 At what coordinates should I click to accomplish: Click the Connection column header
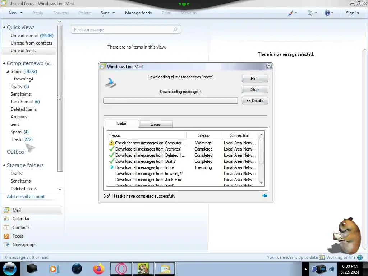click(239, 135)
